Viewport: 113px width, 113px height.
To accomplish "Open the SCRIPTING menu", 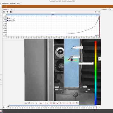I will click(x=13, y=3).
